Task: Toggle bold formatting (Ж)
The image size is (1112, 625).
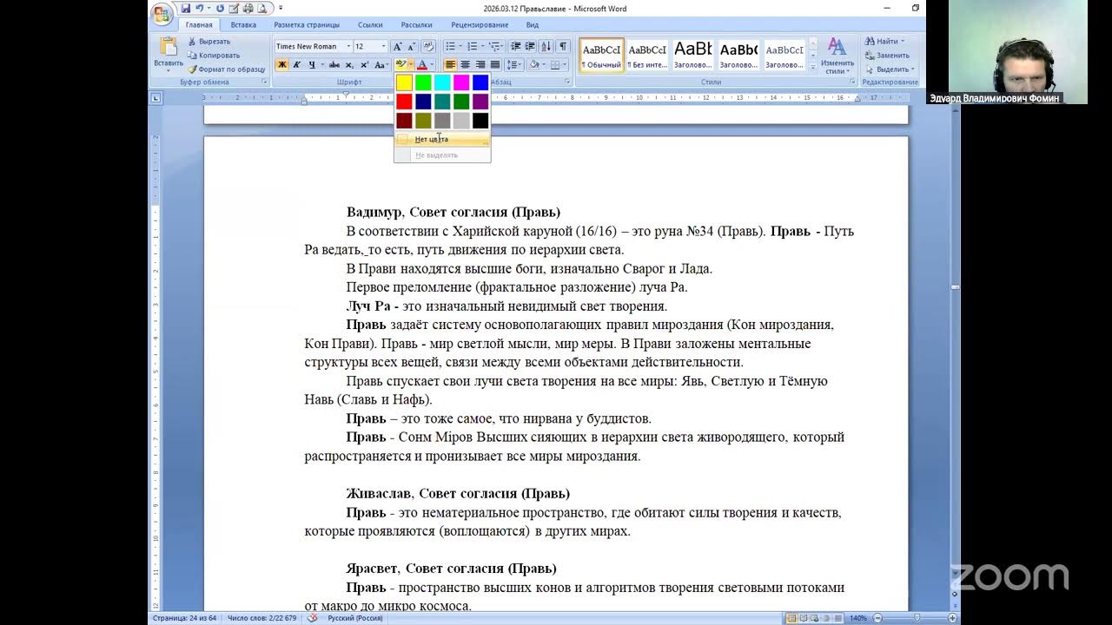Action: coord(281,64)
